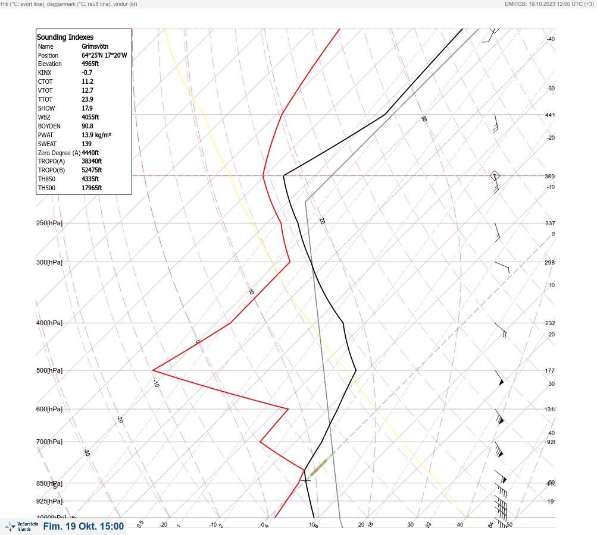Click the legend text 'Hiti (°C, svört lína)...'

point(69,4)
